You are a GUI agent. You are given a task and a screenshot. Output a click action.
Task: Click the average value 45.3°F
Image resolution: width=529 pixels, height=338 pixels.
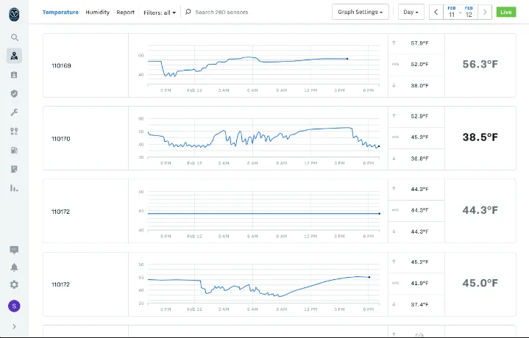(x=419, y=137)
